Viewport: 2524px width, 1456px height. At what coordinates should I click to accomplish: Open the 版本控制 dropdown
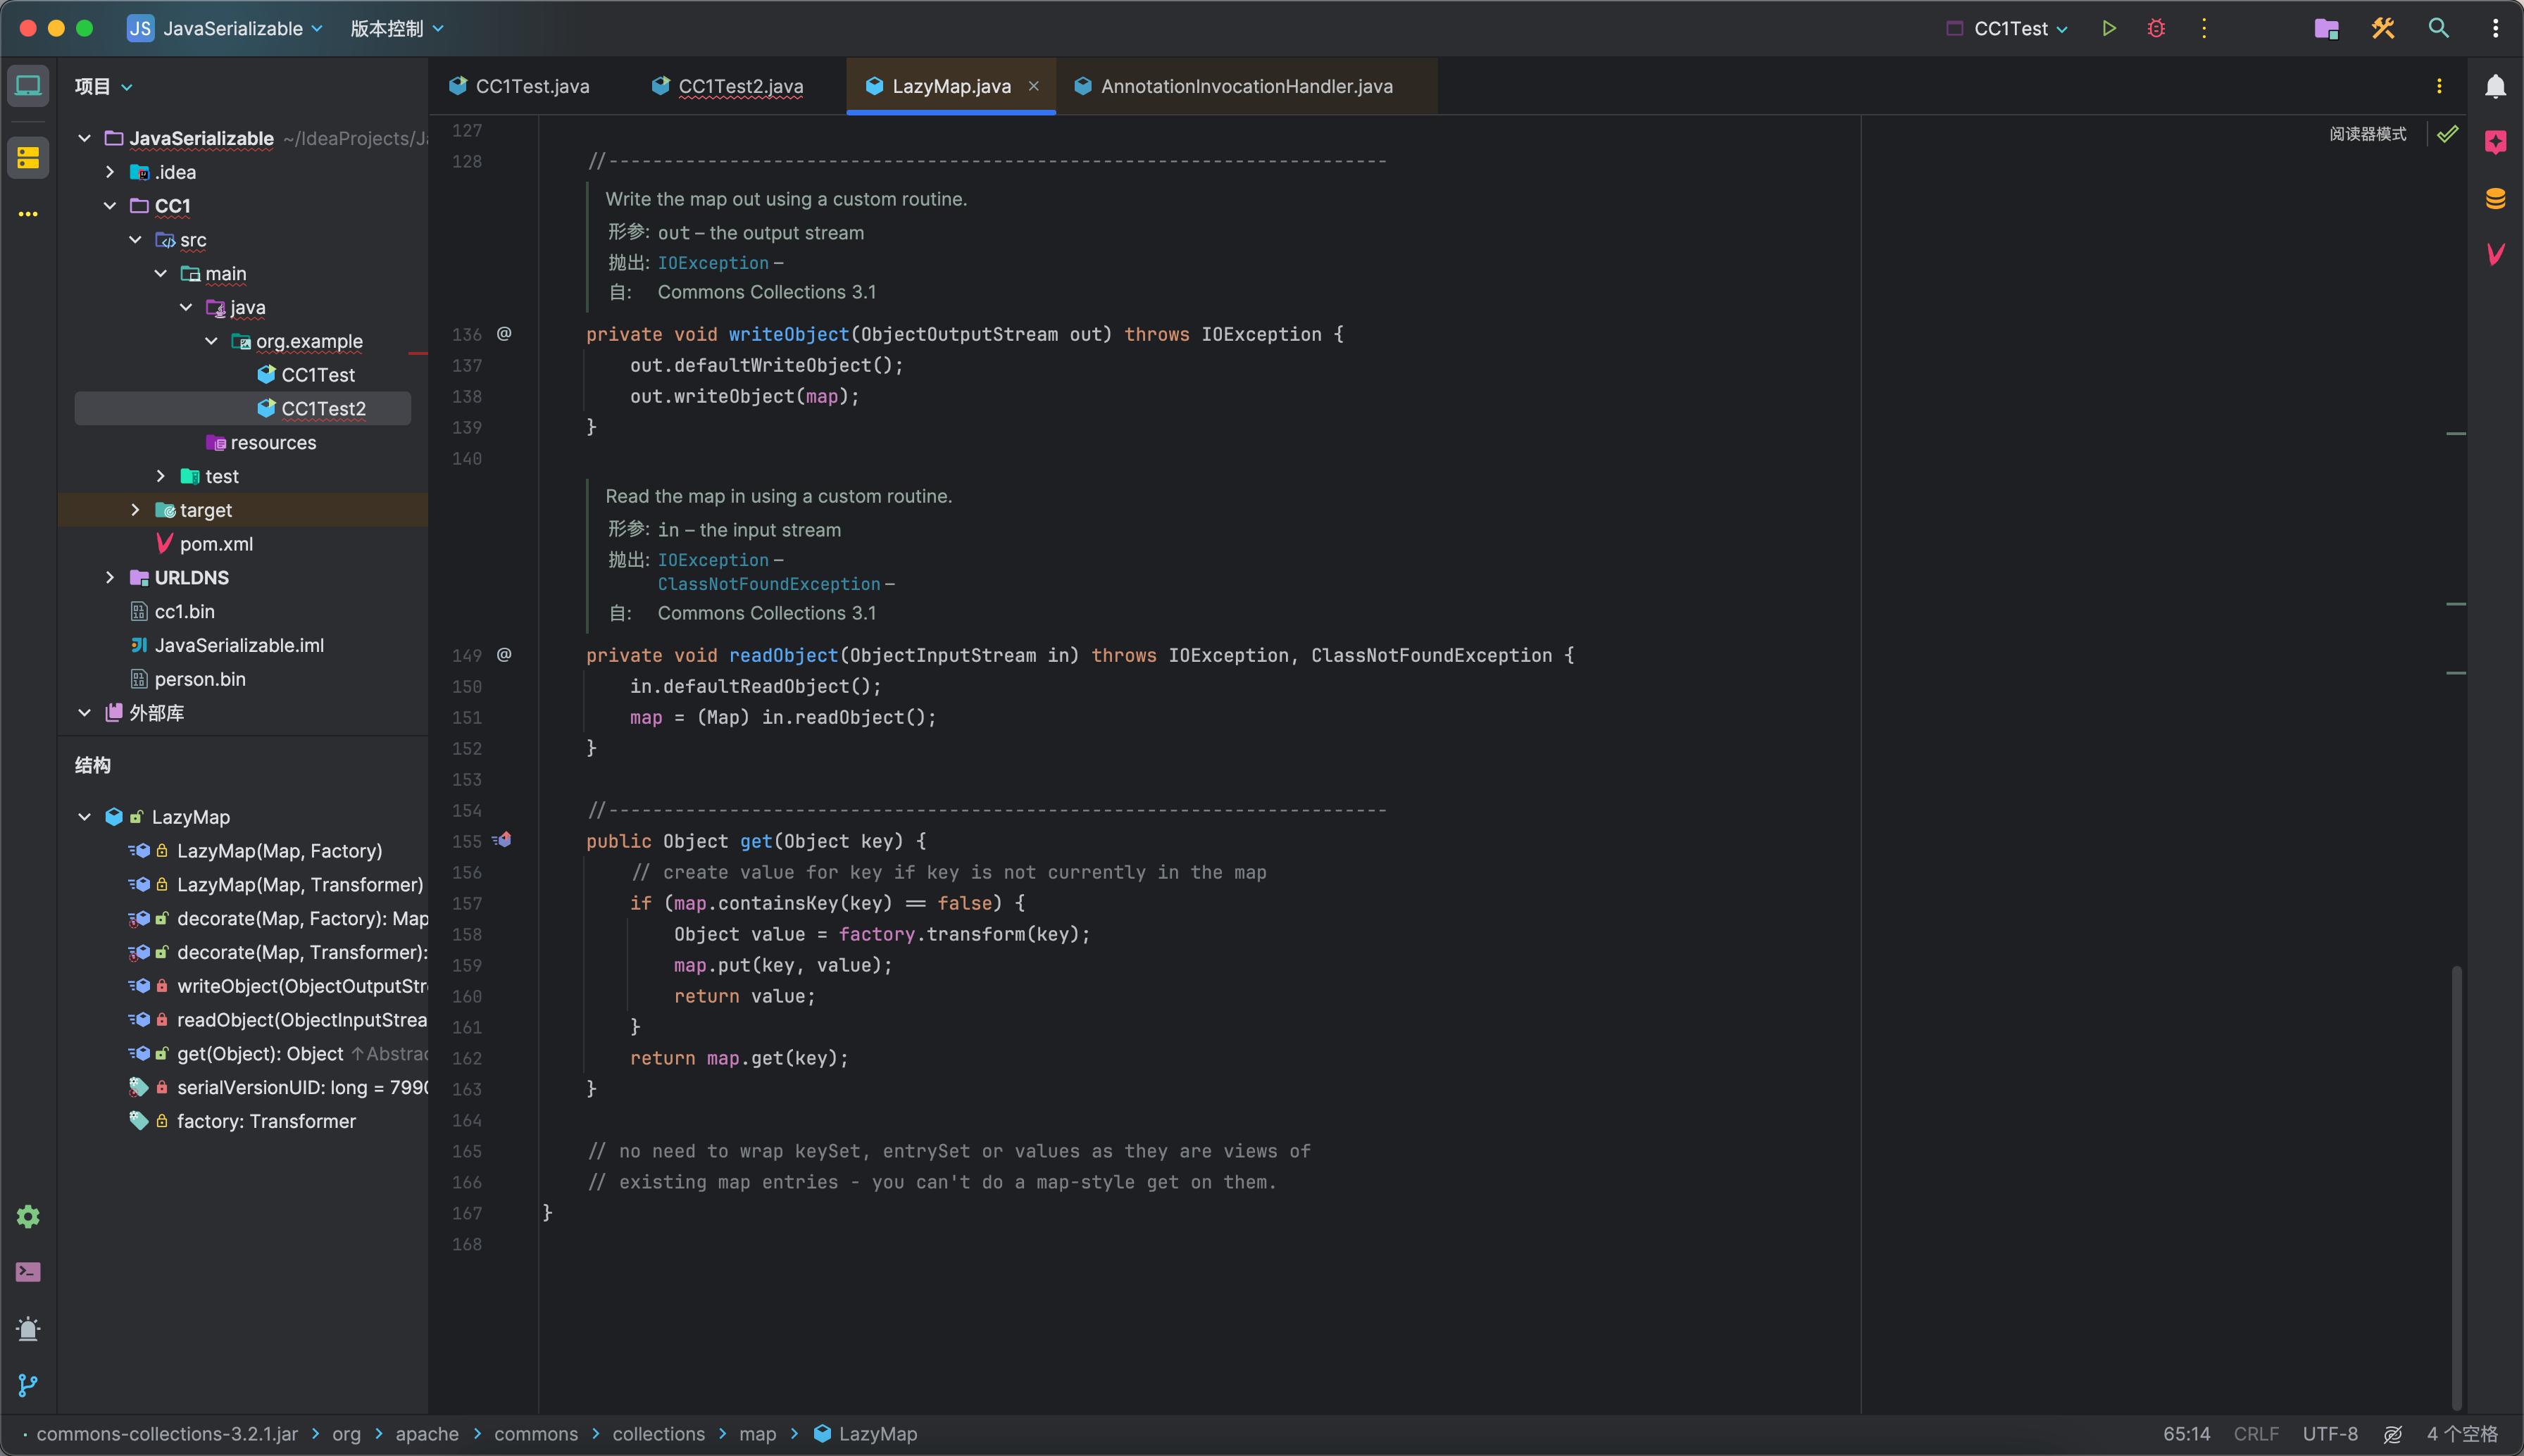397,28
